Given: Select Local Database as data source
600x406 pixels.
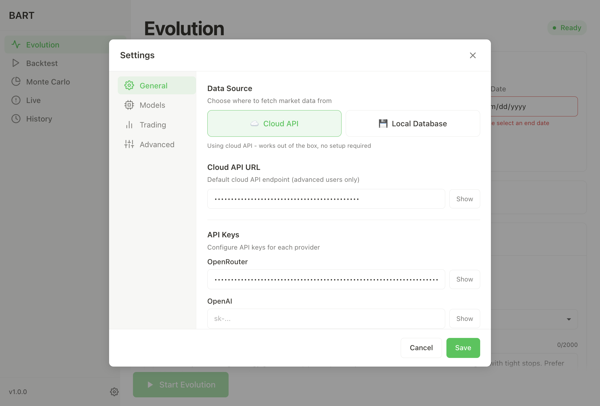Looking at the screenshot, I should [413, 124].
